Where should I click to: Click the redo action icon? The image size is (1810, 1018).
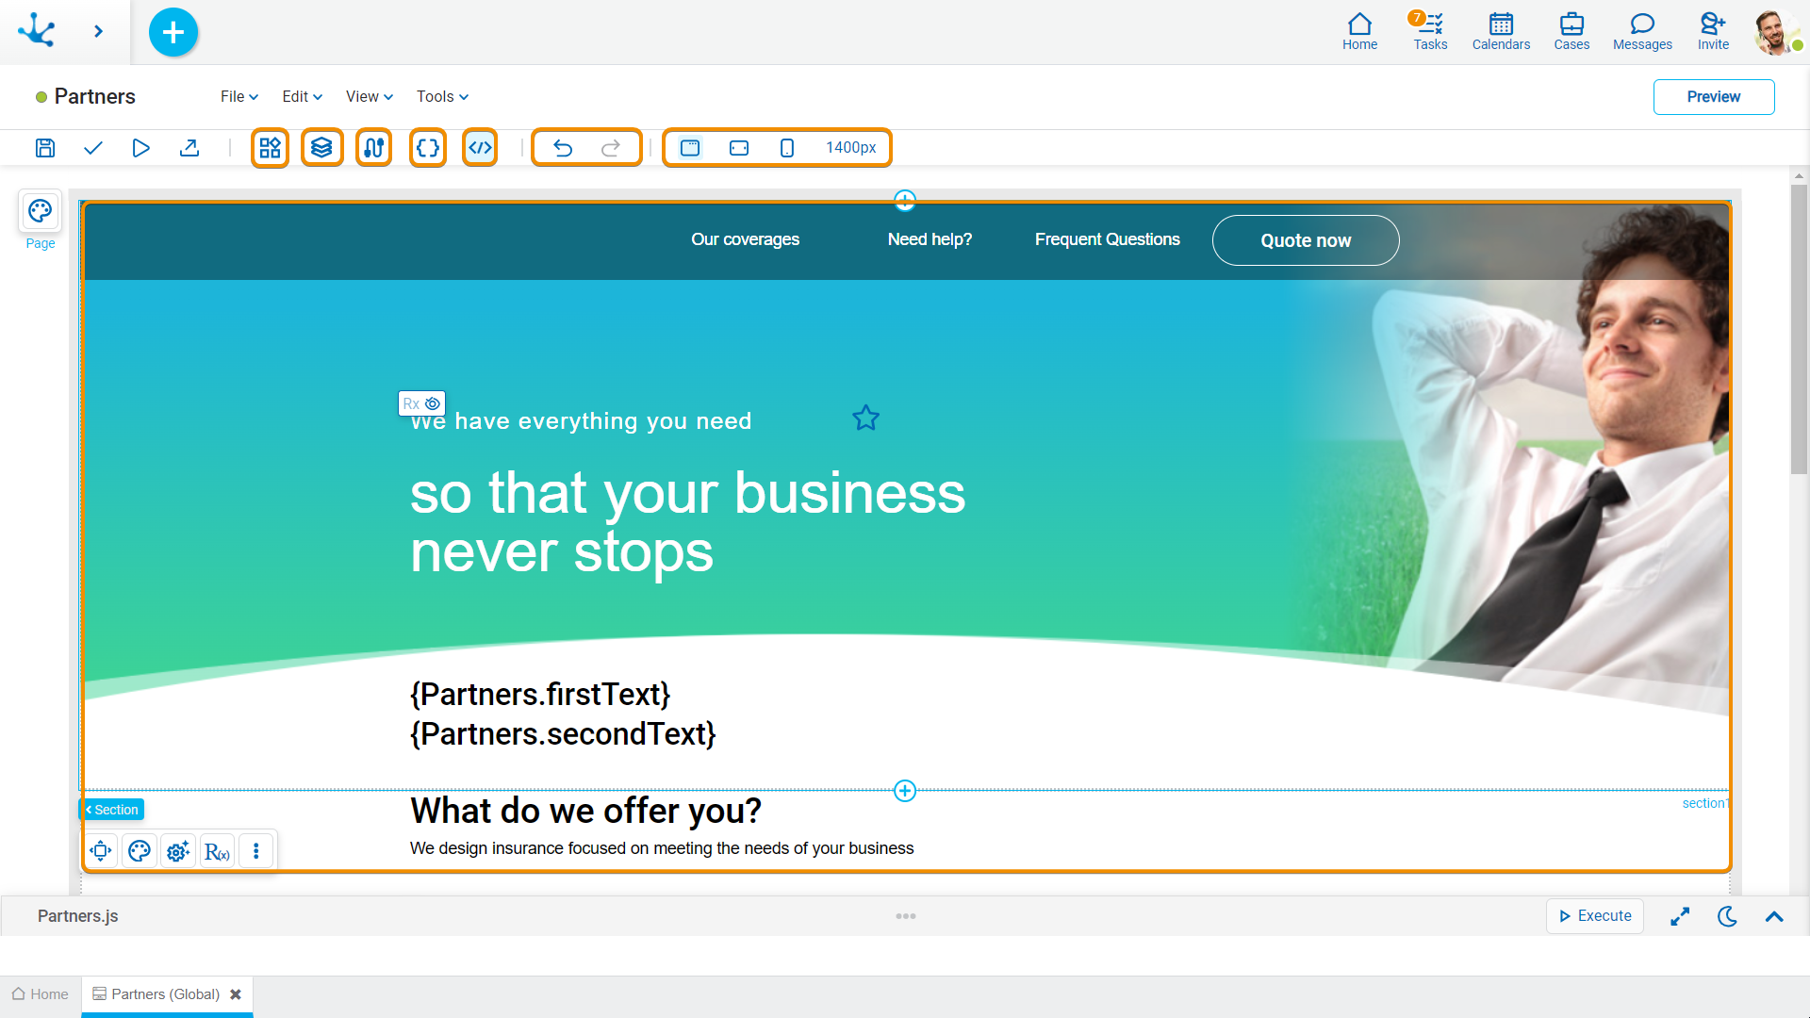[x=612, y=148]
